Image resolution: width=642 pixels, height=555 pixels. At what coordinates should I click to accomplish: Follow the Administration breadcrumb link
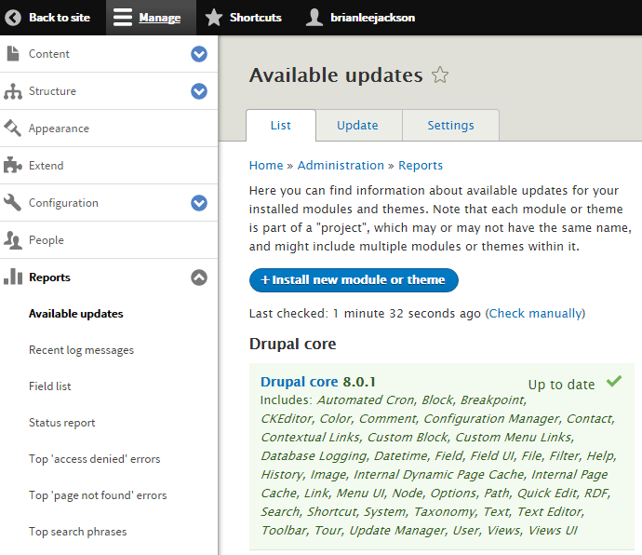(341, 165)
